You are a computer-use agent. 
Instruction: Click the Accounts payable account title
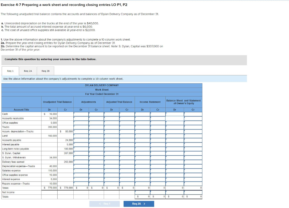pyautogui.click(x=12, y=140)
